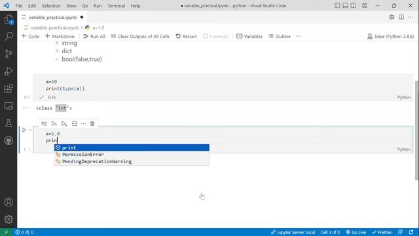419x236 pixels.
Task: Open the GitHub view in activity bar
Action: (9, 140)
